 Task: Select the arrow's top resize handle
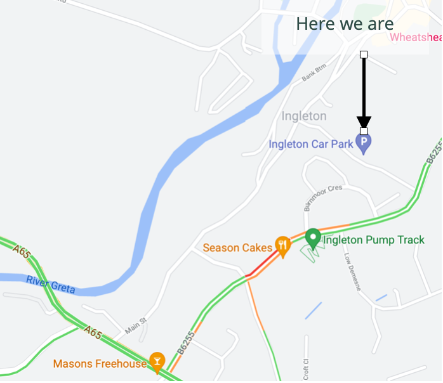[x=364, y=55]
